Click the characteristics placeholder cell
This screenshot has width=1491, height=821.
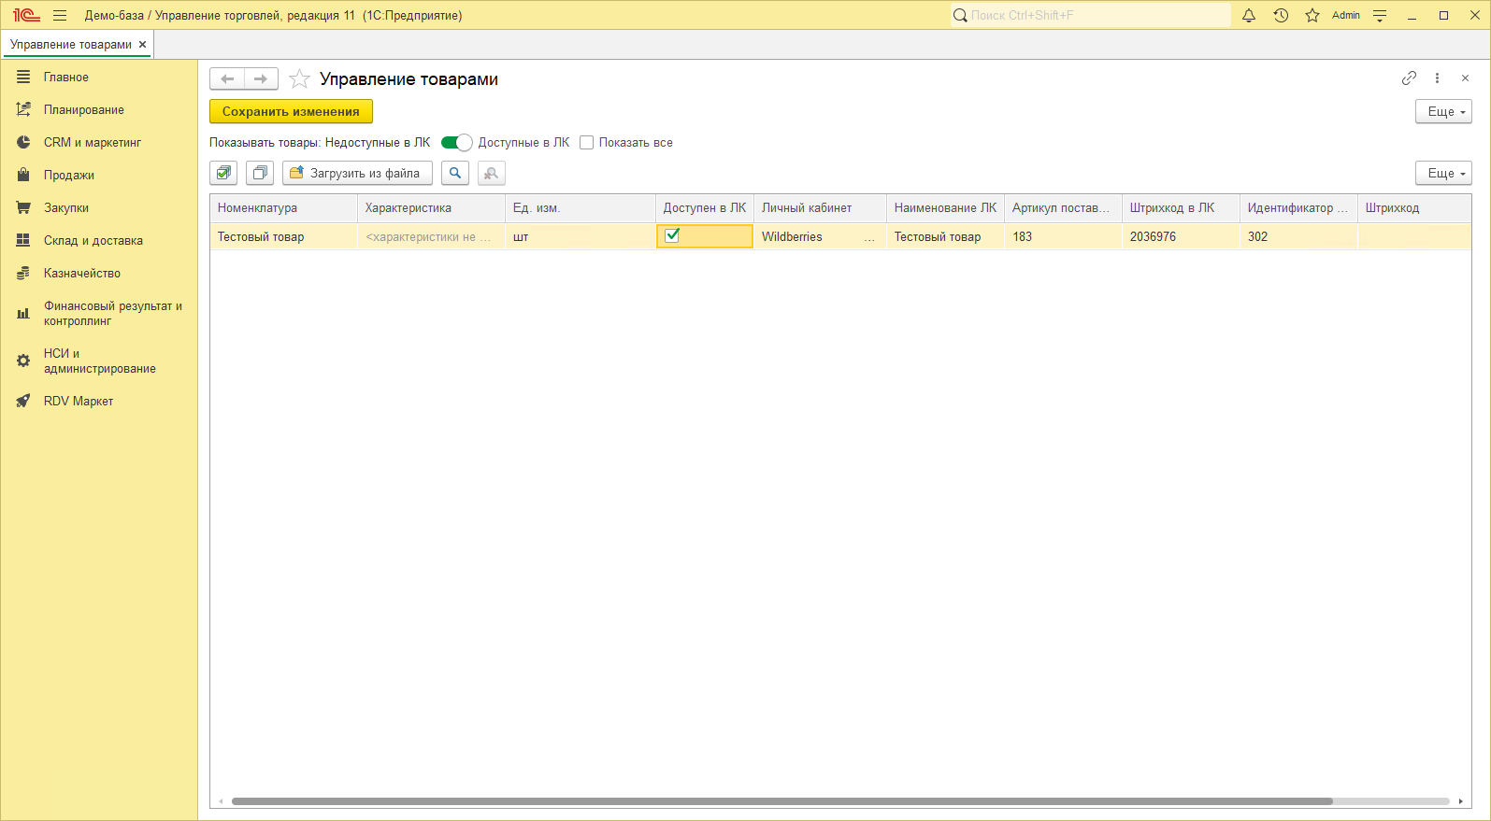[x=431, y=237]
